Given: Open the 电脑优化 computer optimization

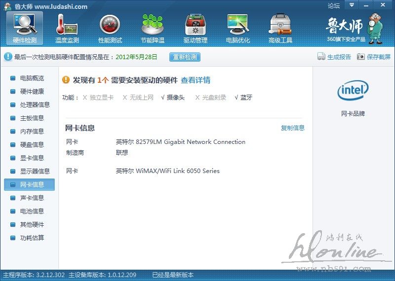Looking at the screenshot, I should 238,29.
